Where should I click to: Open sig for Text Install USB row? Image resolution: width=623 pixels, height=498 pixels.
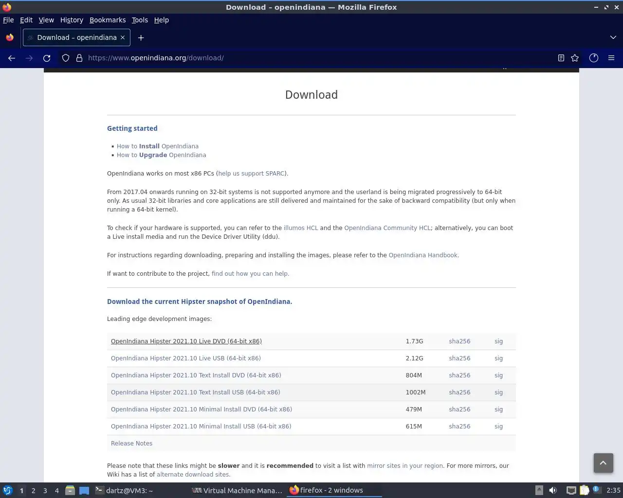(x=498, y=392)
